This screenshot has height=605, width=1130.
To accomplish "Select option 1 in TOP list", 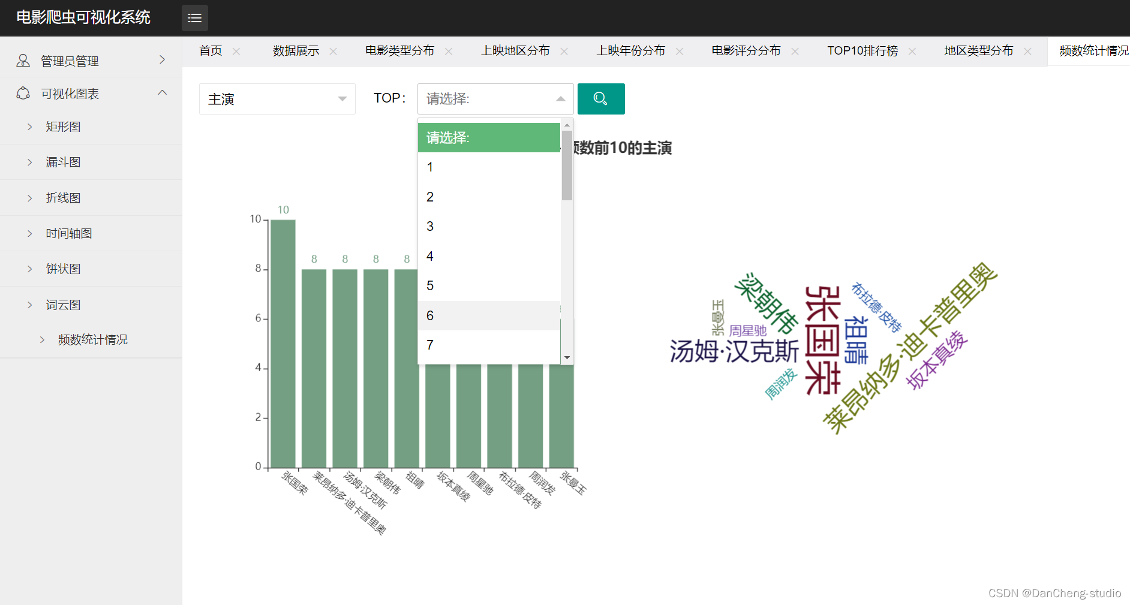I will coord(489,167).
